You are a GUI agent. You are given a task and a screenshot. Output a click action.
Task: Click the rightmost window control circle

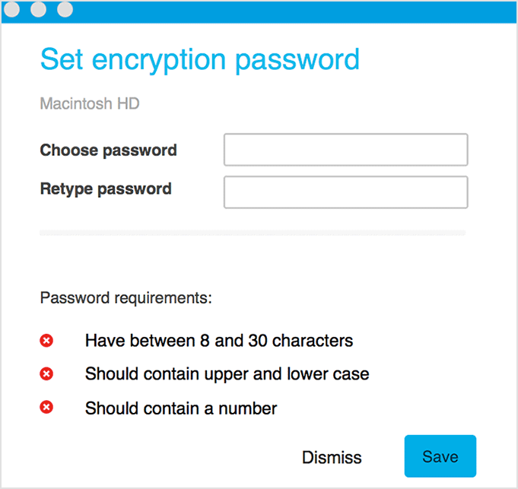[x=65, y=9]
